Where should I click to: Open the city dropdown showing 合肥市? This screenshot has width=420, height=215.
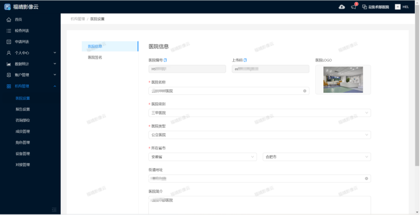click(x=317, y=157)
